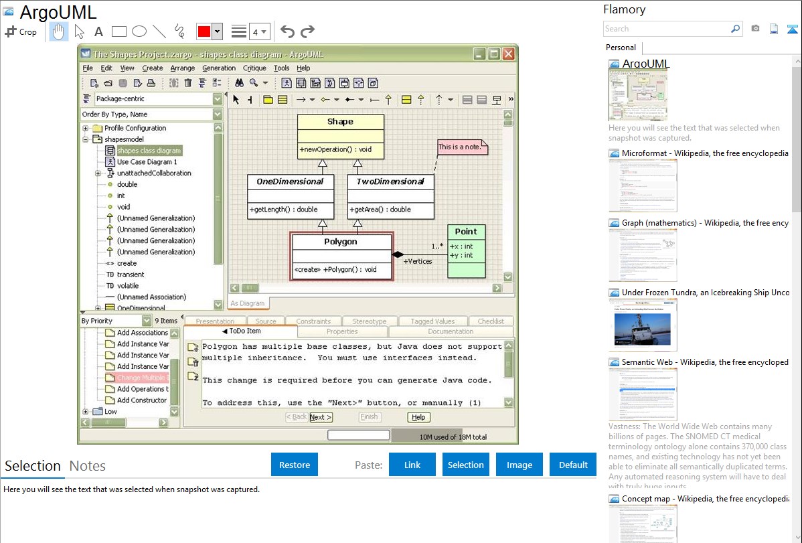
Task: Expand unattachedCollaboration tree node
Action: pyautogui.click(x=98, y=173)
